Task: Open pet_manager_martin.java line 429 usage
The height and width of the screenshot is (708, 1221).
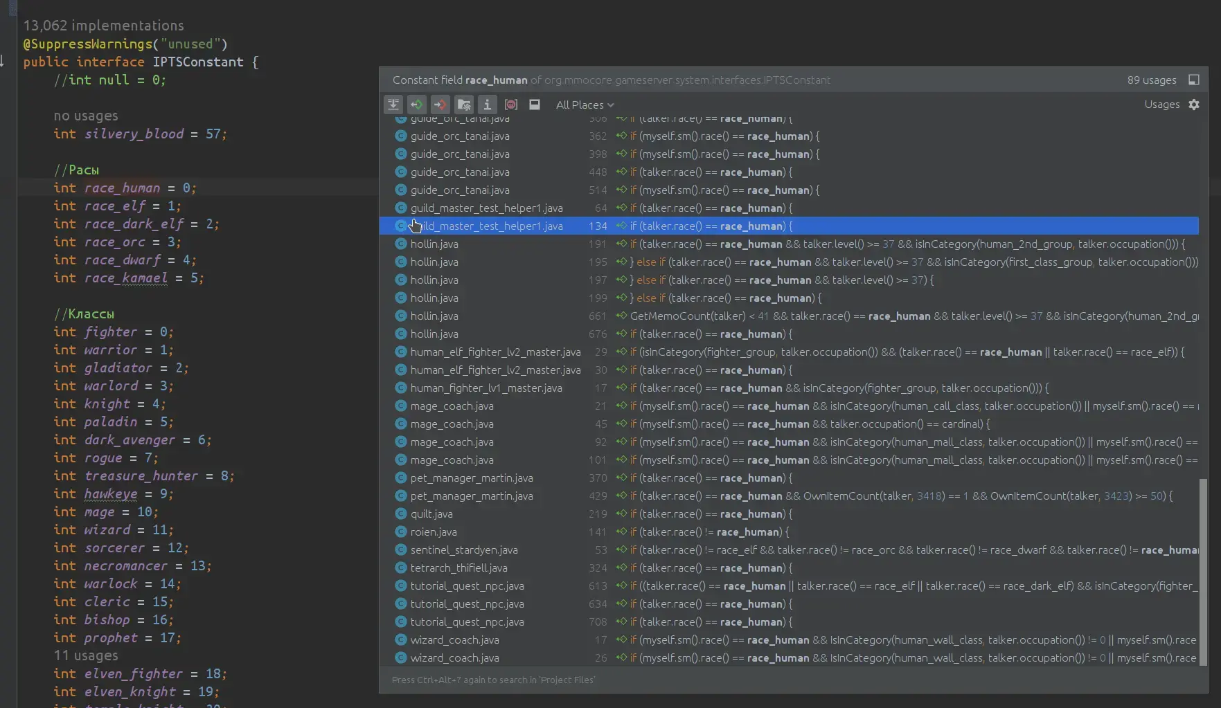Action: point(789,496)
